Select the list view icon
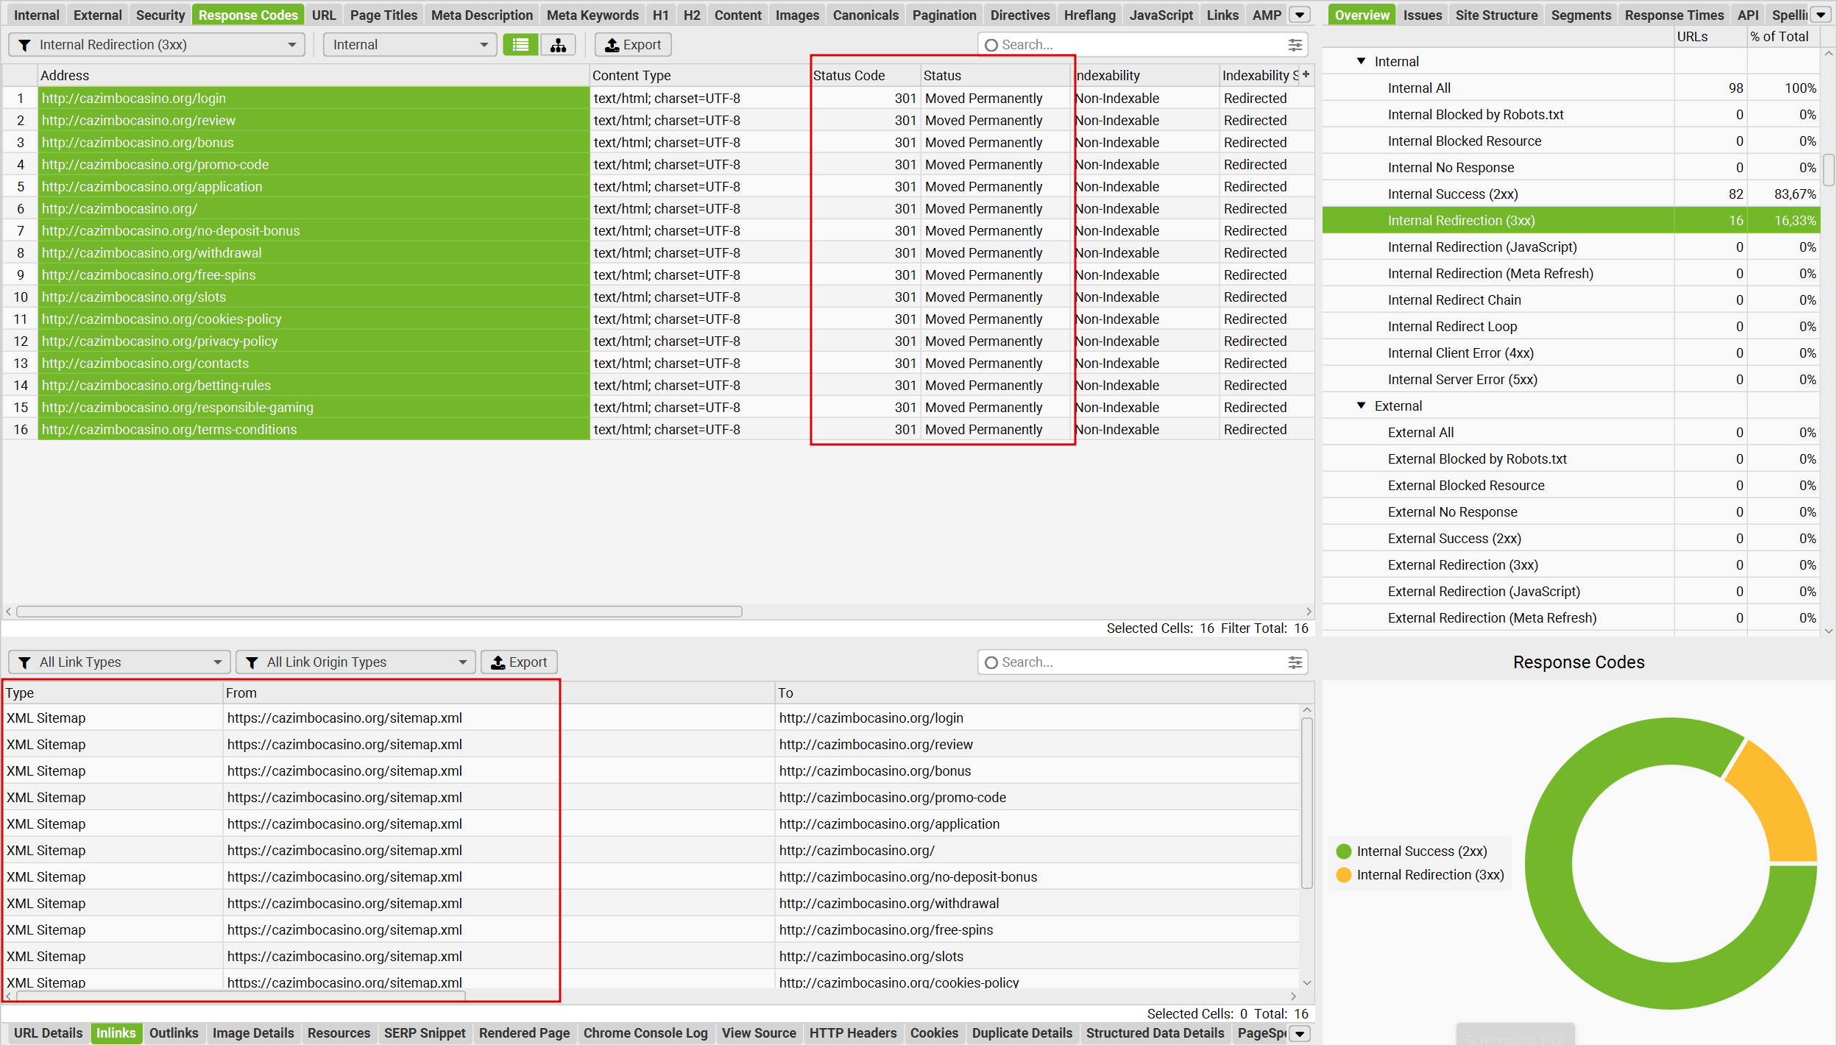This screenshot has width=1837, height=1045. (520, 45)
